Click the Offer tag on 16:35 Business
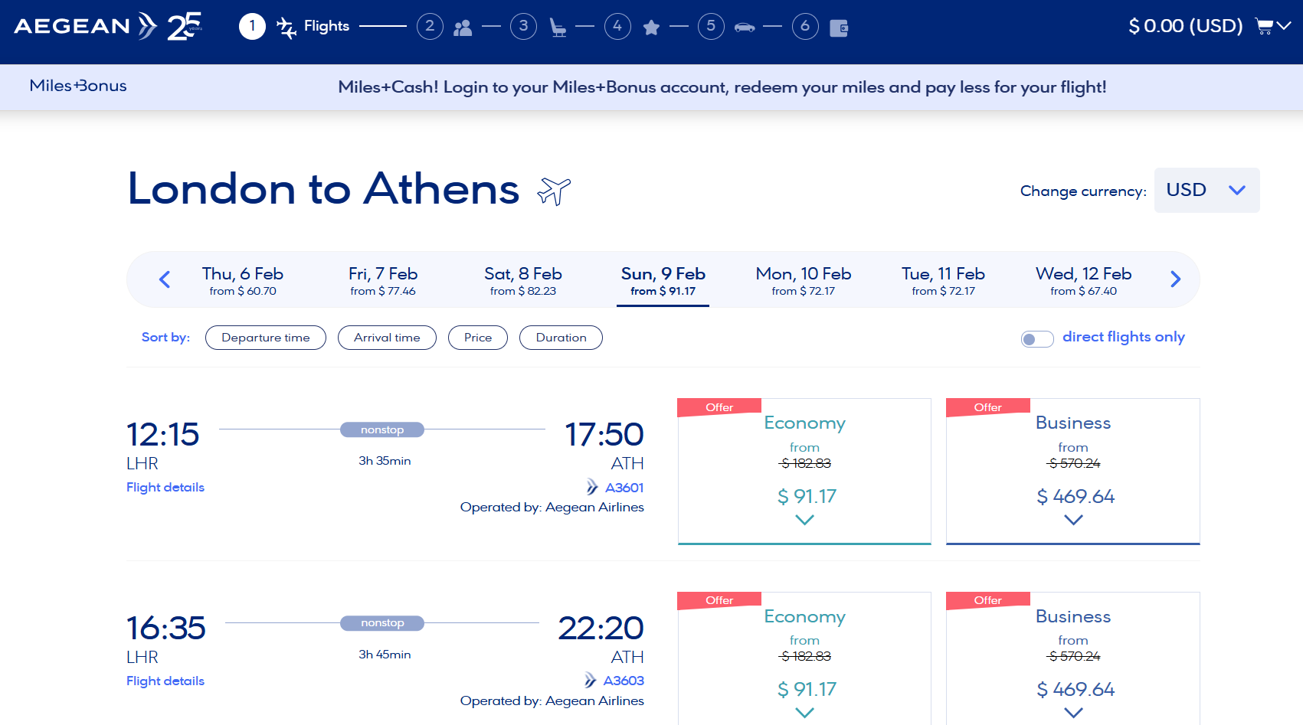 click(988, 600)
